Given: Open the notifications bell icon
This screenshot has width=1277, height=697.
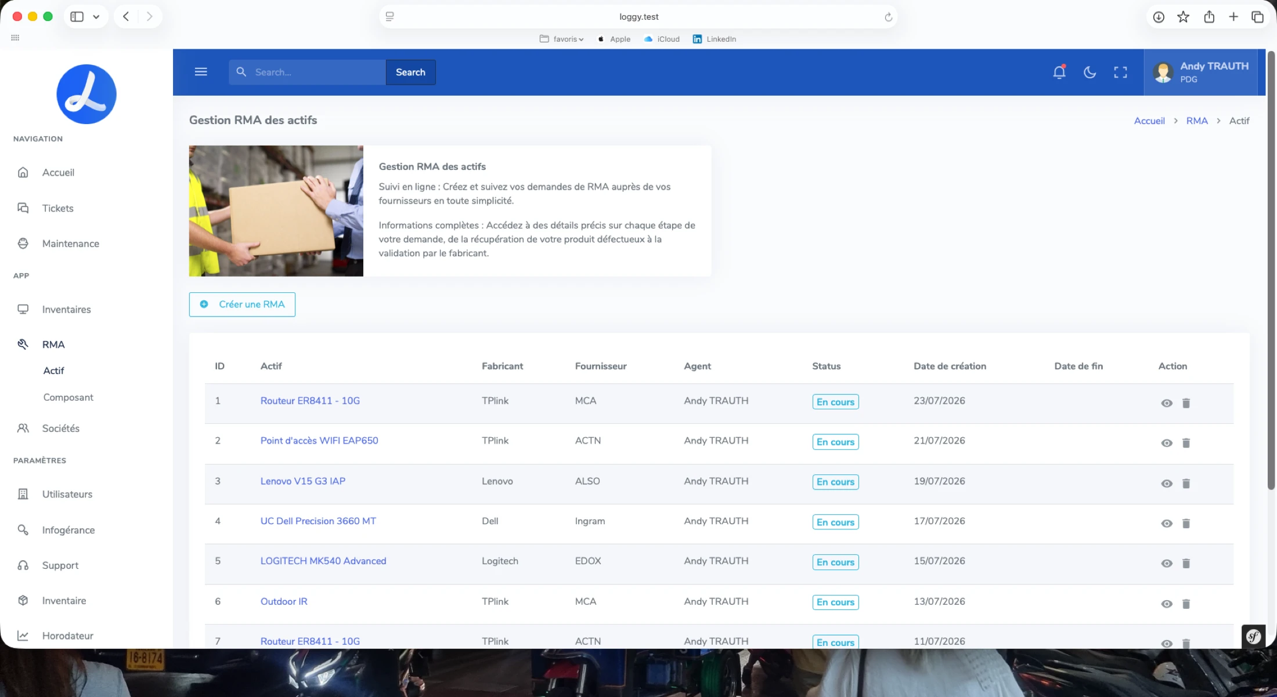Looking at the screenshot, I should [x=1059, y=72].
